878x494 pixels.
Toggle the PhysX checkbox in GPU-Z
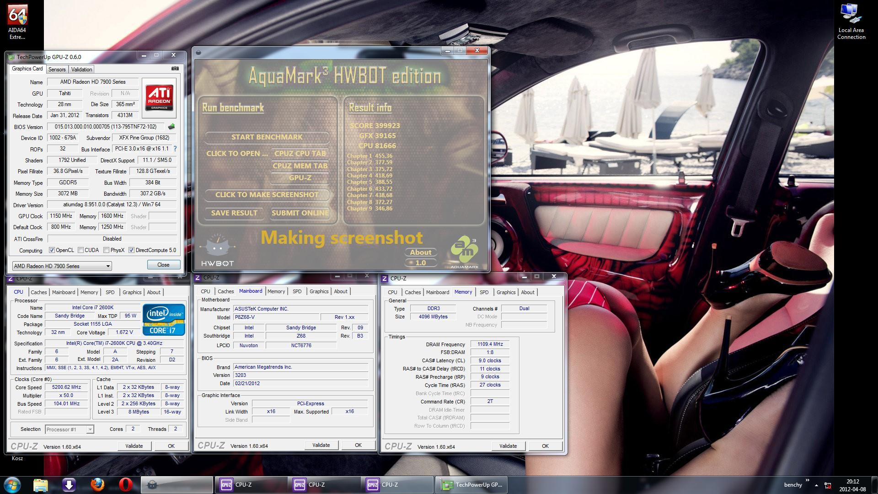(x=106, y=250)
